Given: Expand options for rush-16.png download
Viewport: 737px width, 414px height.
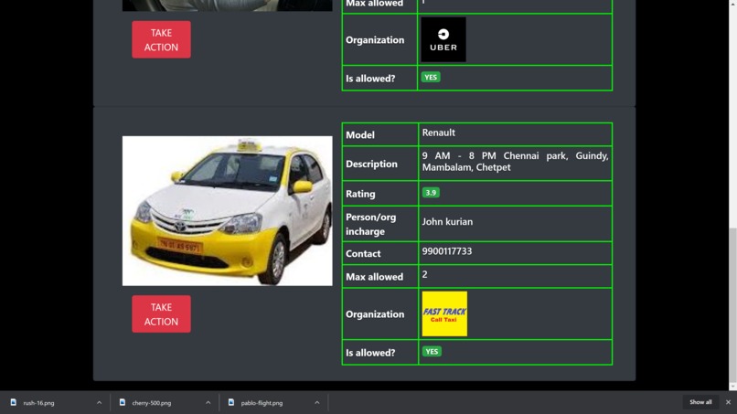Looking at the screenshot, I should (99, 403).
